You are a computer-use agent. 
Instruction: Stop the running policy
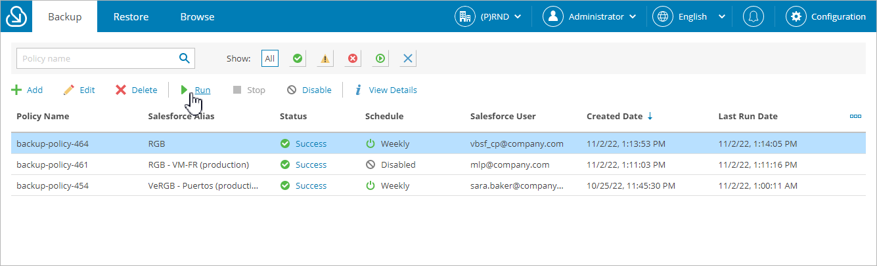[249, 90]
